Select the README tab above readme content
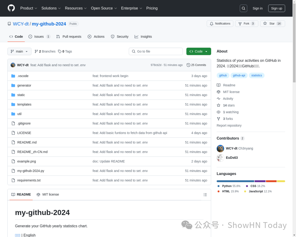Screen dimensions: 296x237 coord(21,194)
